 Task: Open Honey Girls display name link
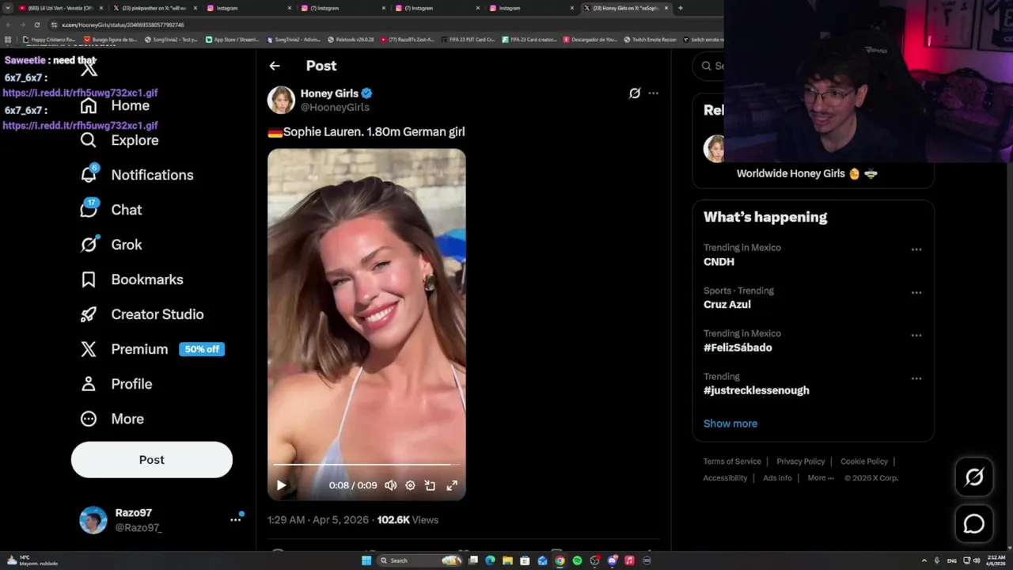329,93
